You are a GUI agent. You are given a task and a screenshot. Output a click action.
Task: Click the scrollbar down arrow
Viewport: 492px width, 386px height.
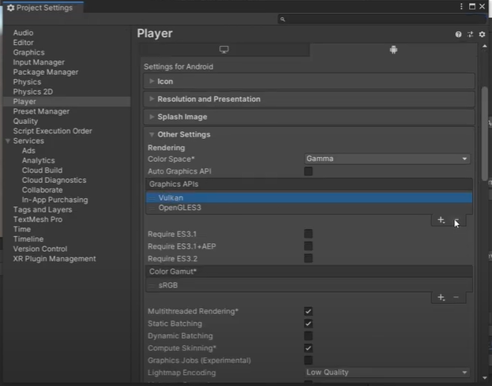(484, 378)
